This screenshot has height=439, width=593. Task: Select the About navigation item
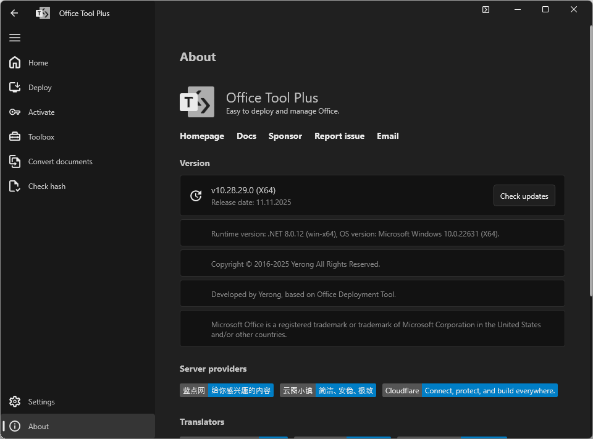tap(78, 426)
